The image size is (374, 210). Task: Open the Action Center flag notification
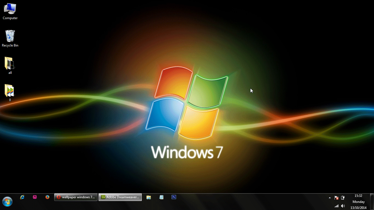point(336,198)
